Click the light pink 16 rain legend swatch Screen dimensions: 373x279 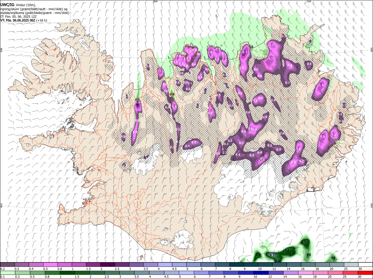[306, 273]
